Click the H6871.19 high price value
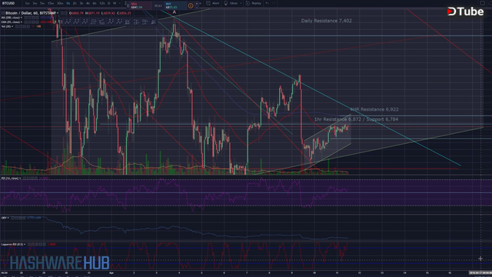 point(92,13)
